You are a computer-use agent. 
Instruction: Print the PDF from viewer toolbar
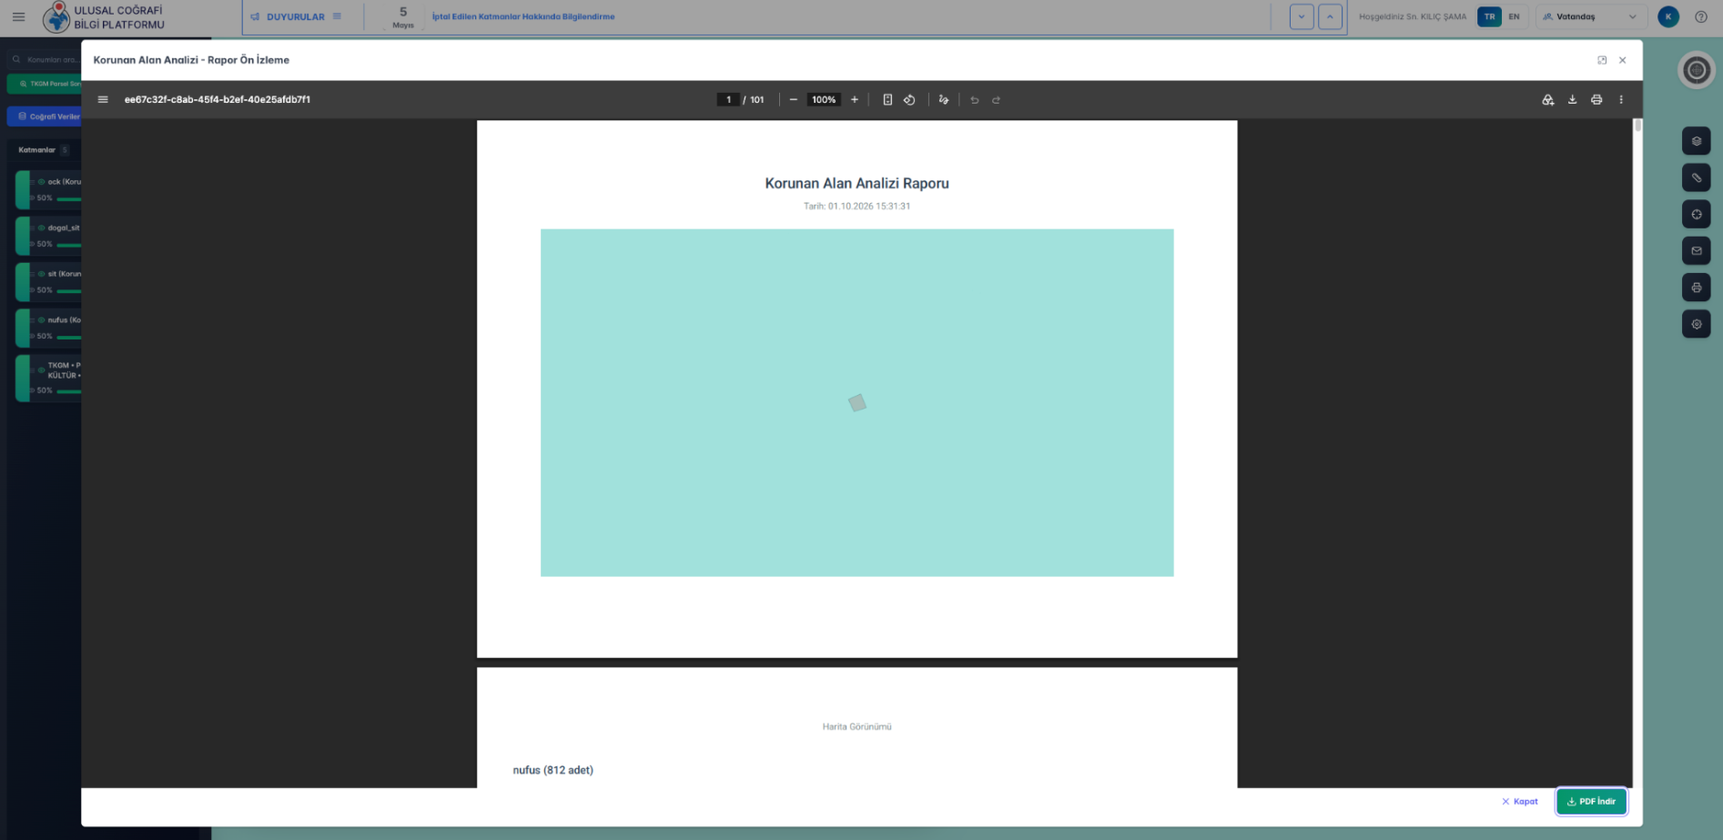[x=1596, y=100]
